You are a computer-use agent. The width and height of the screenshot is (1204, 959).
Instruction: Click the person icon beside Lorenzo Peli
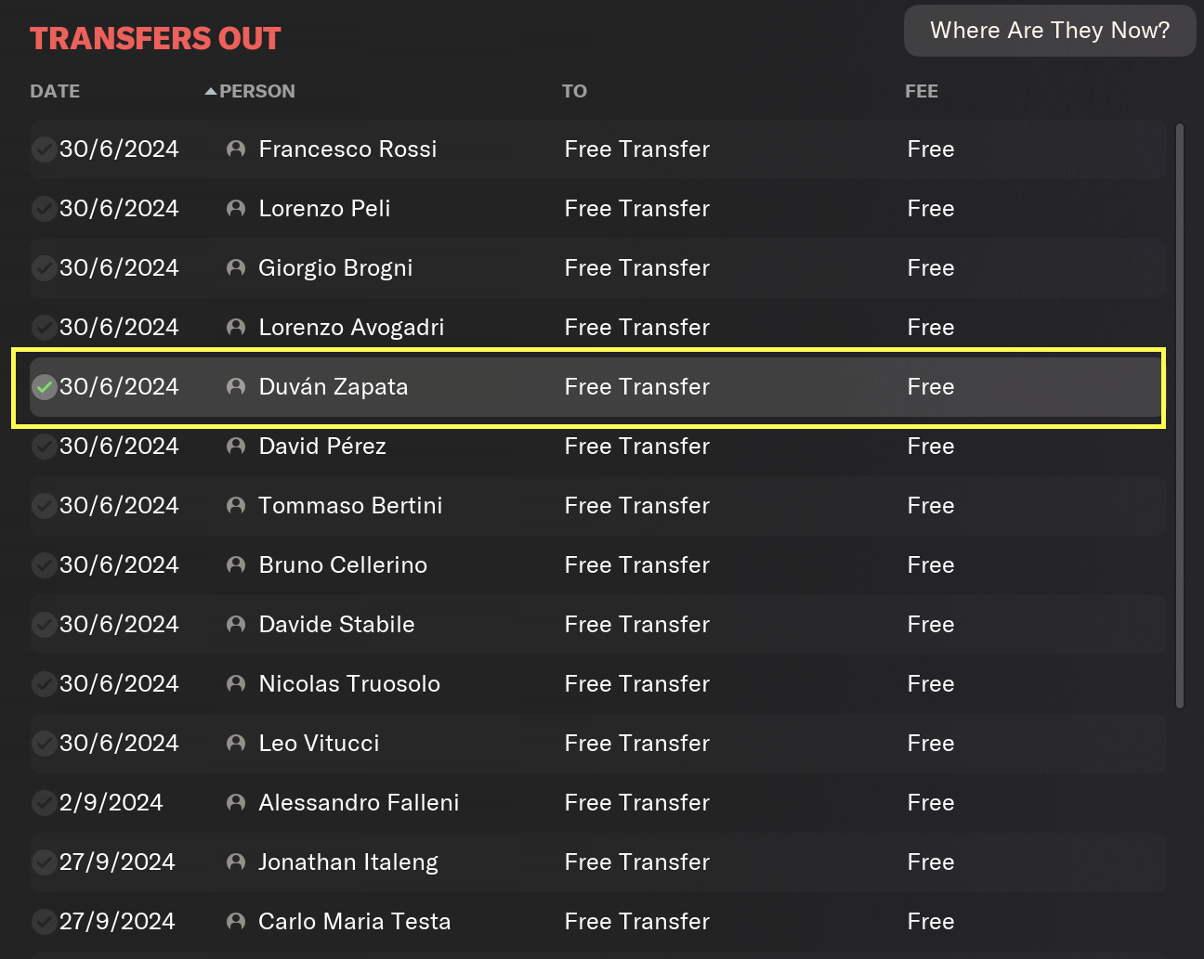236,209
